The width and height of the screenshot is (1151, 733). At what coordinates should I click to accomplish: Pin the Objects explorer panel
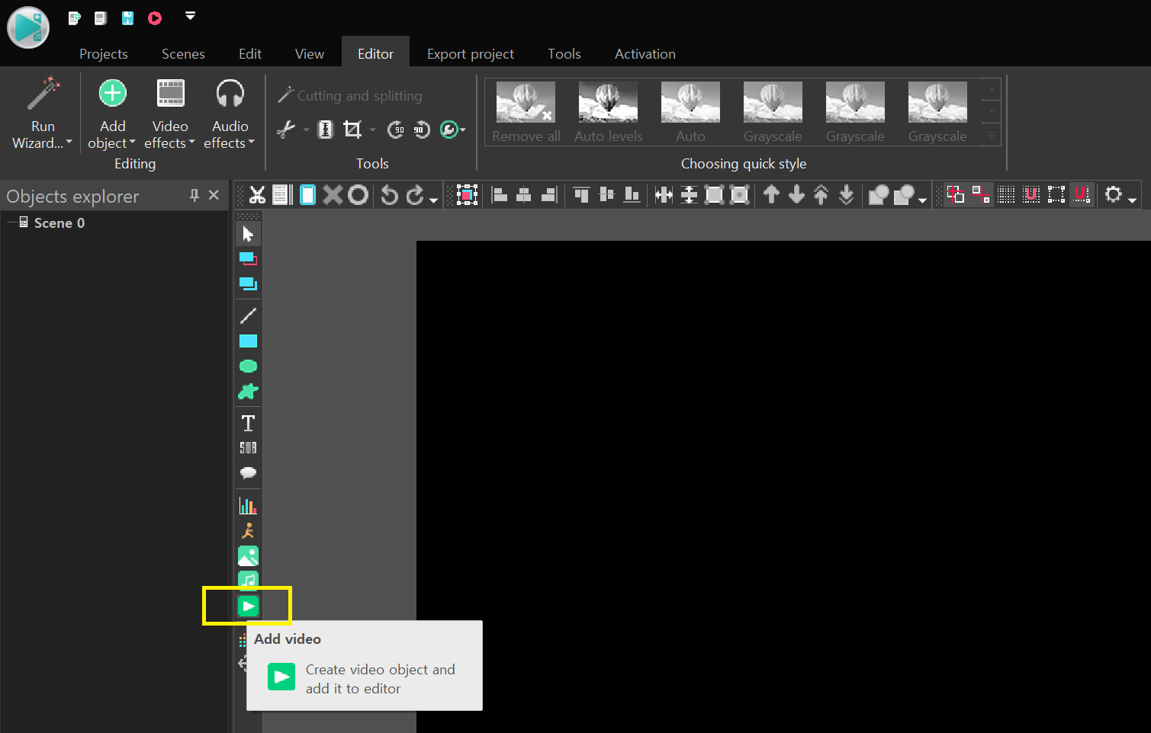point(195,196)
